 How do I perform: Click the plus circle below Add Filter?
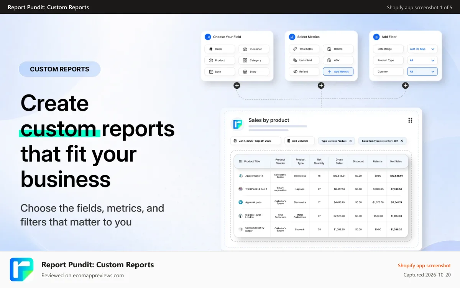[x=405, y=85]
